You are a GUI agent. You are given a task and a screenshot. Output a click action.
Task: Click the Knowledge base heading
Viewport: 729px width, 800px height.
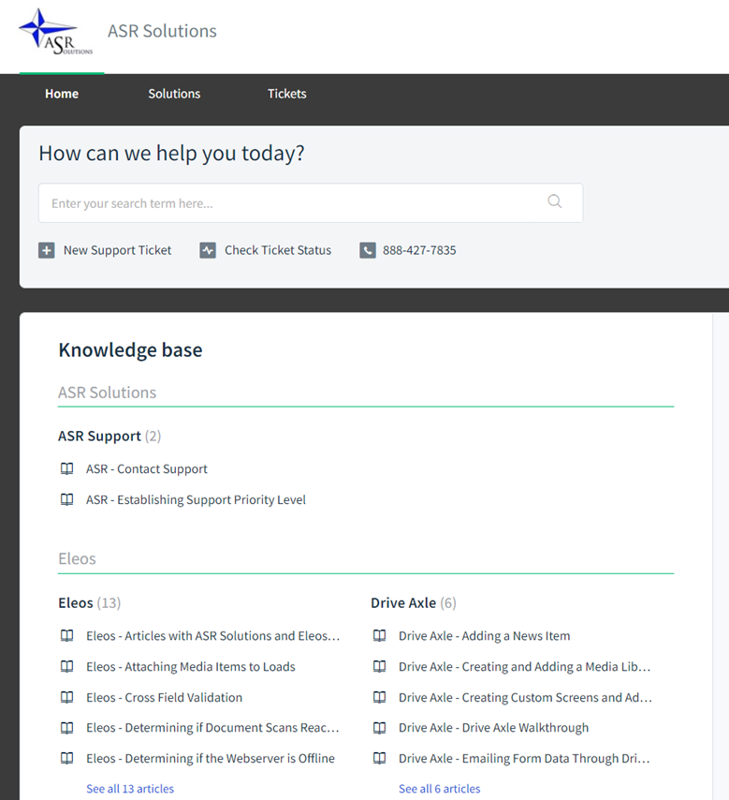(130, 350)
